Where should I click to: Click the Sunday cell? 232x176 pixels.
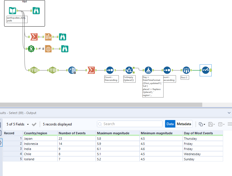pos(203,159)
